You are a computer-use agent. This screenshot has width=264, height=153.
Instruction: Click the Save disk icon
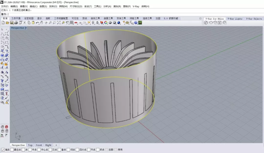[x=11, y=23]
